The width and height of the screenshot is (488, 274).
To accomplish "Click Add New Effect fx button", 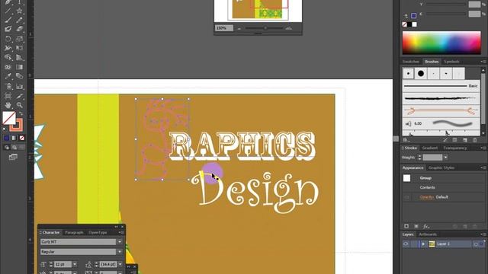I will [426, 227].
